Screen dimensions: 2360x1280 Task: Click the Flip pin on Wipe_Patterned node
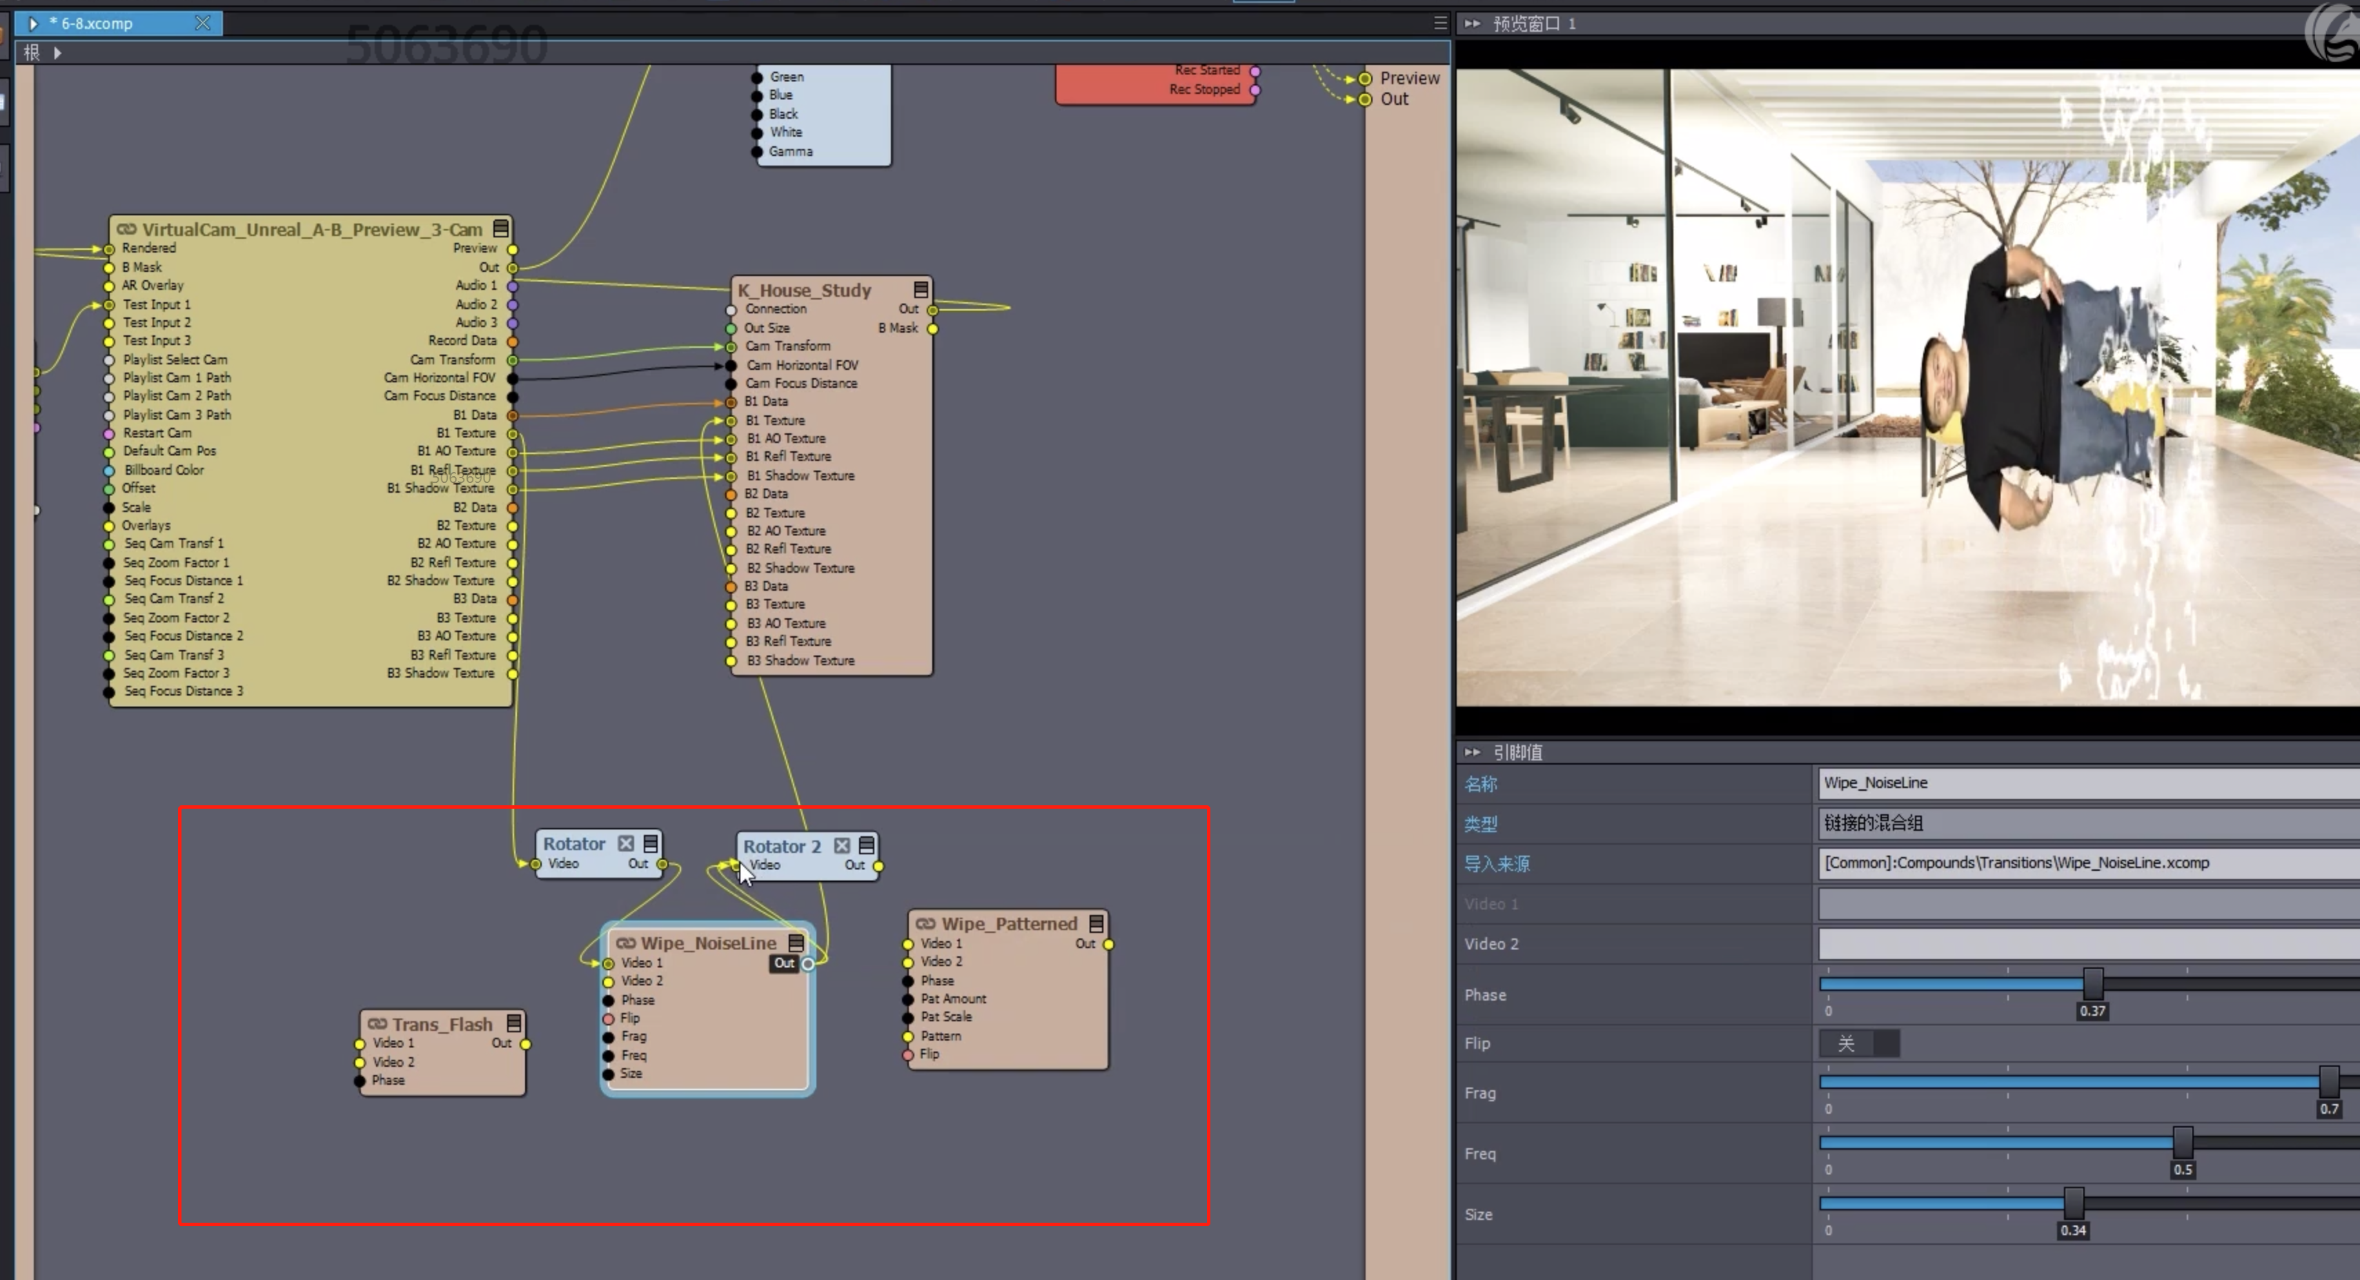click(908, 1054)
